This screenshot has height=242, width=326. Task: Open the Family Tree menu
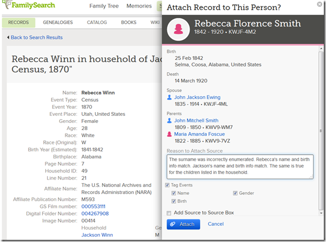click(x=104, y=6)
